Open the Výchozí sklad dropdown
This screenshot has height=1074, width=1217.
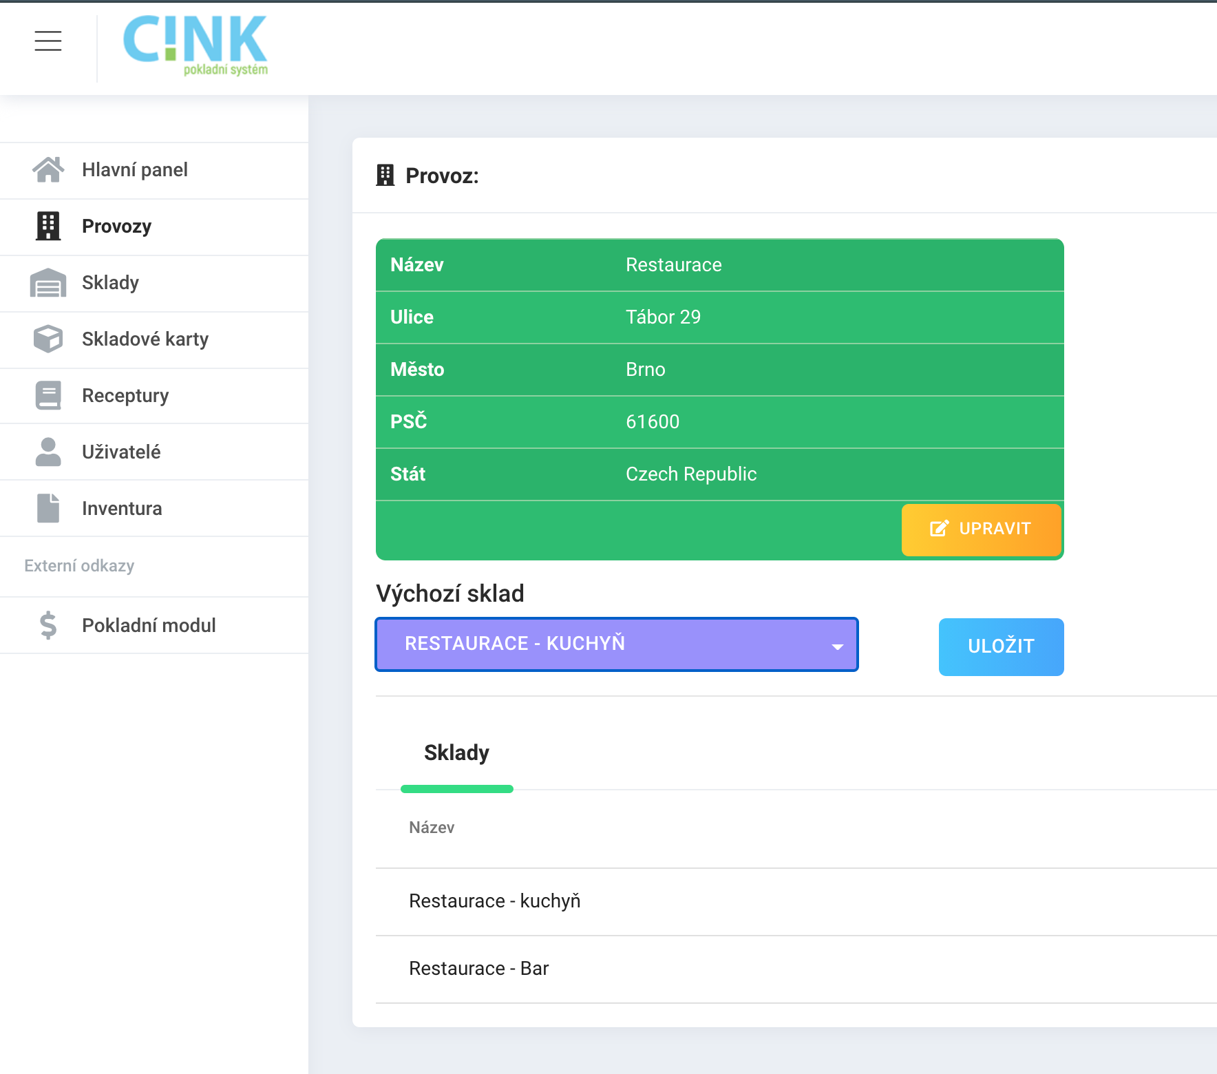(x=617, y=644)
